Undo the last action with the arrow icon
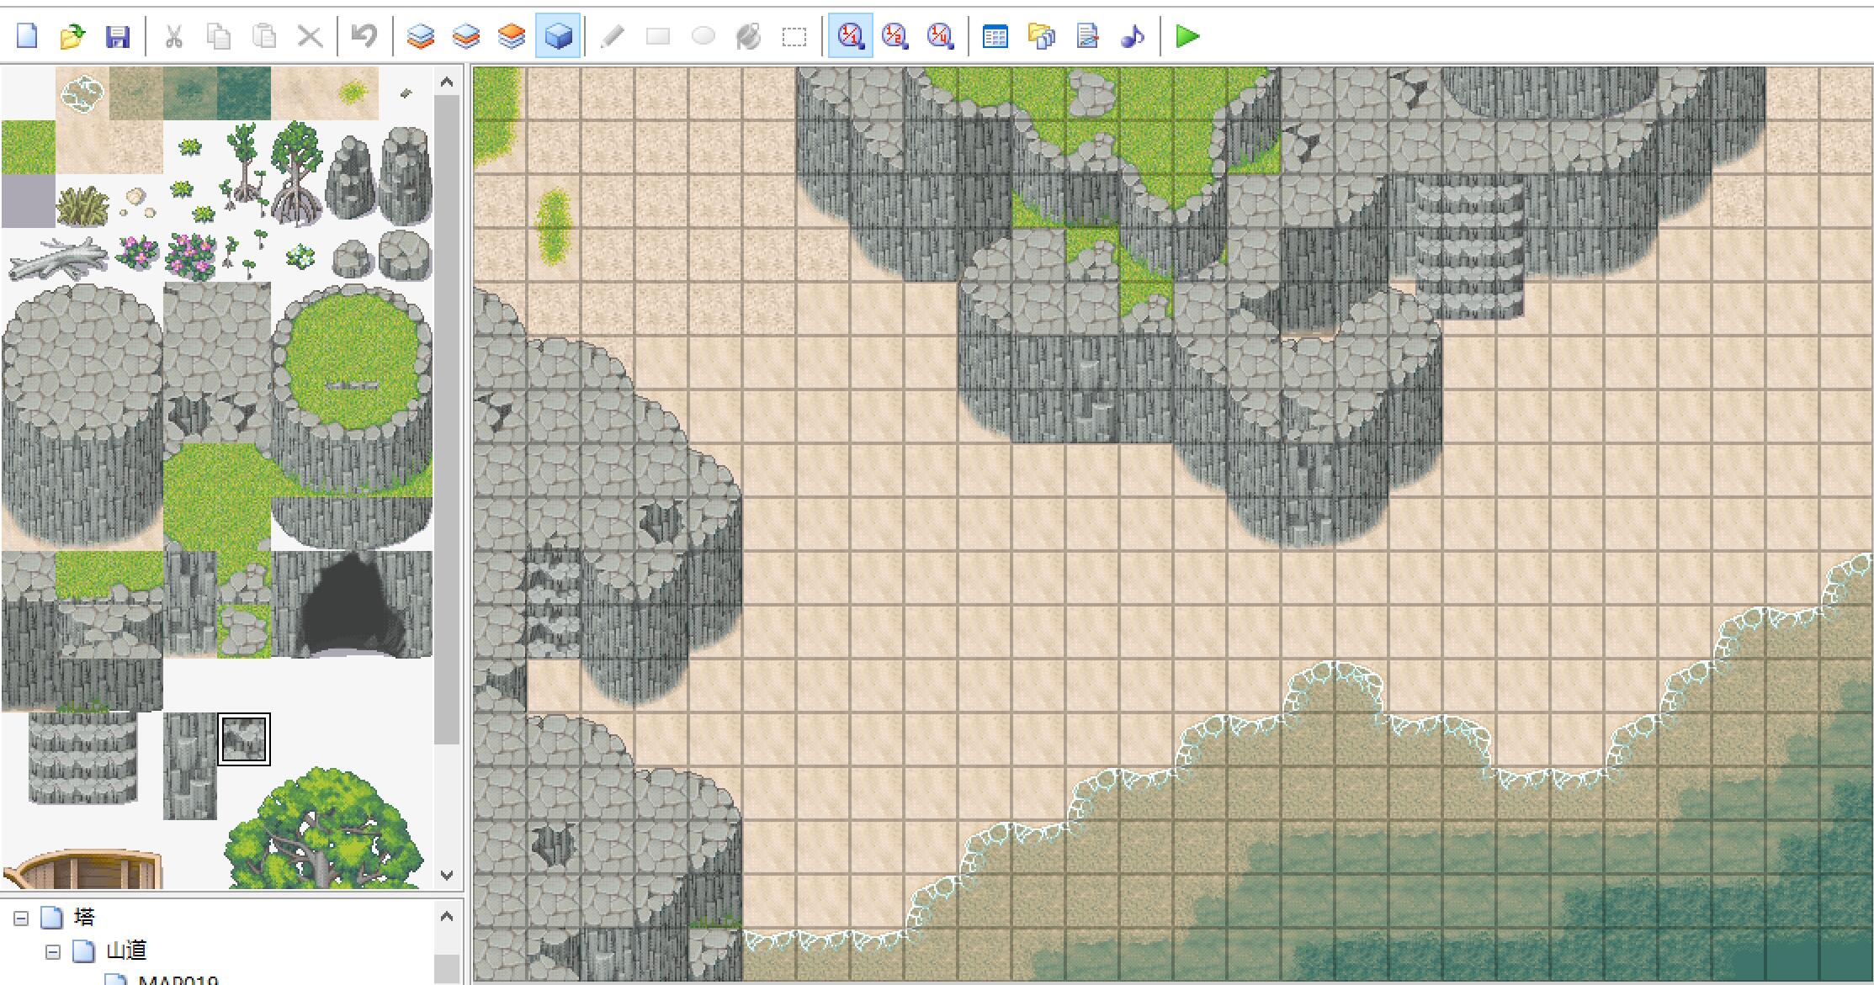 pos(364,36)
